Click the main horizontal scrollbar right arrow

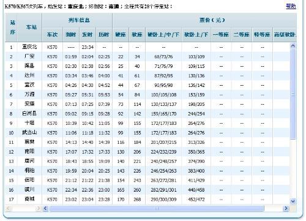coord(286,208)
